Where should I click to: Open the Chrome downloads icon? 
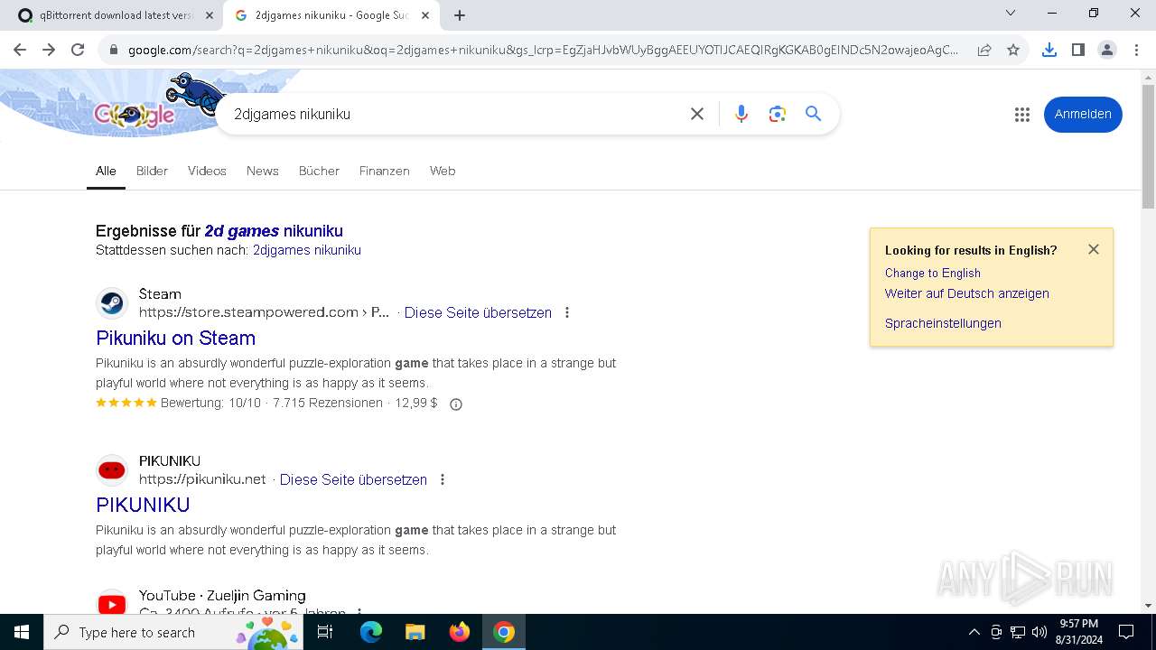coord(1049,50)
